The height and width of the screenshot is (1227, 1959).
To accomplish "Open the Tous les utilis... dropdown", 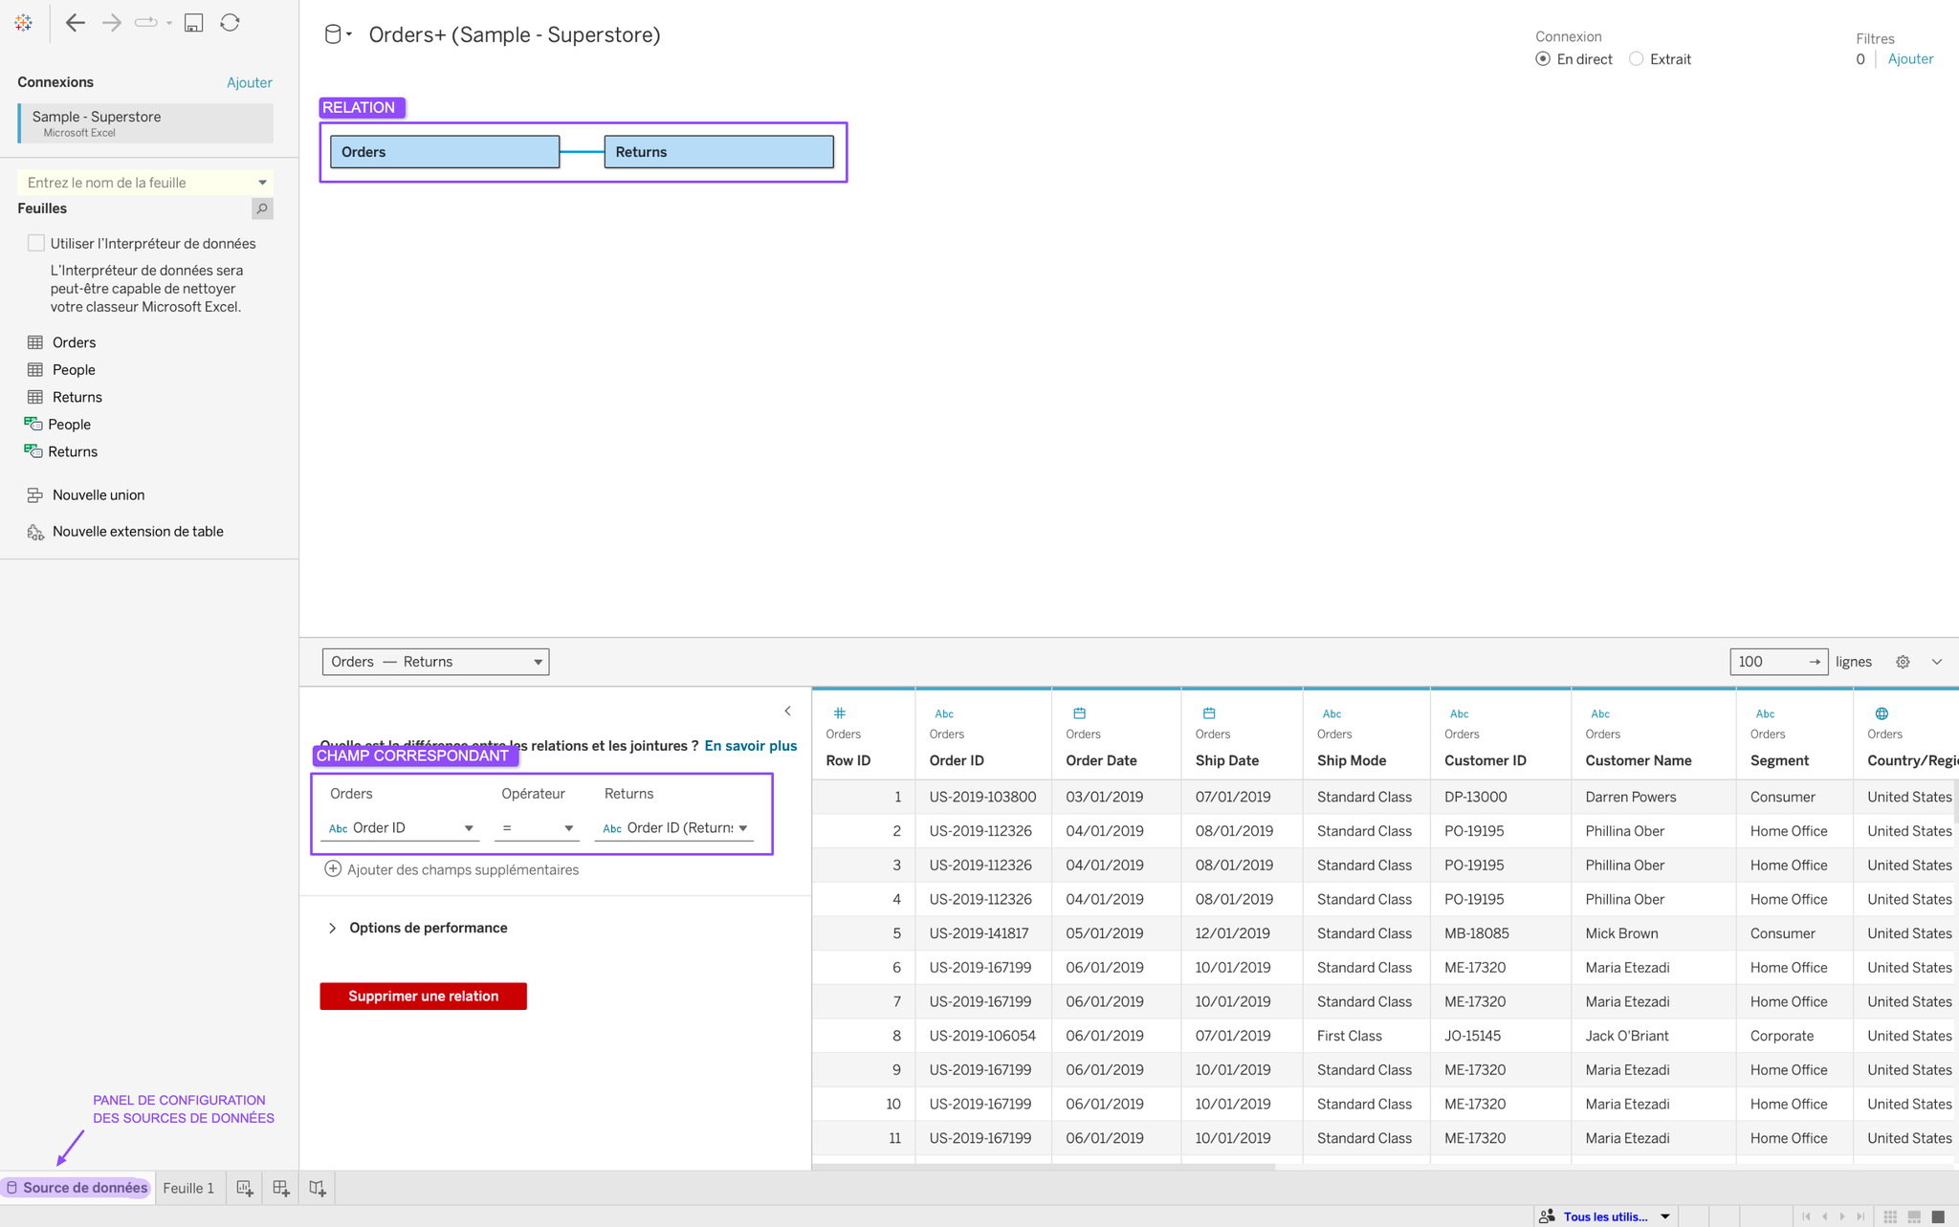I will click(1616, 1216).
